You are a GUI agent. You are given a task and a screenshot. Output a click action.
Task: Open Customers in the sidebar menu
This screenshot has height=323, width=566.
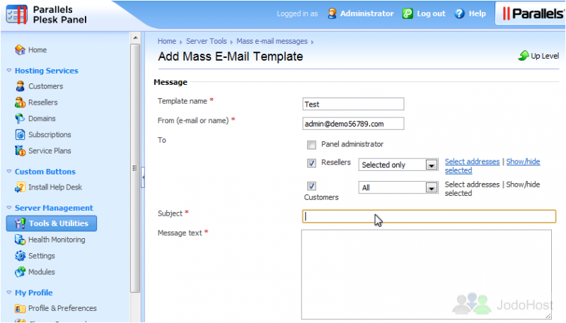pos(45,86)
